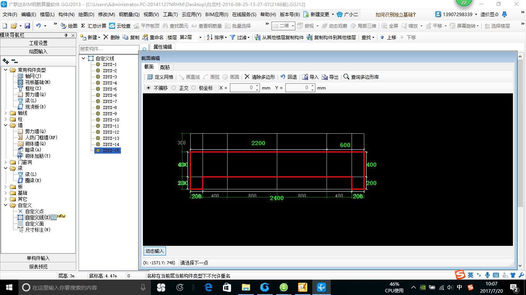Click the new file icon

(5, 26)
